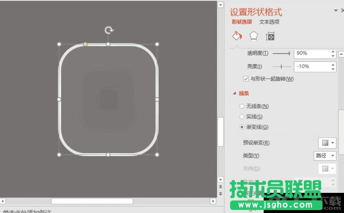Switch to the 形状选项 tab
Image resolution: width=344 pixels, height=213 pixels.
[x=243, y=22]
